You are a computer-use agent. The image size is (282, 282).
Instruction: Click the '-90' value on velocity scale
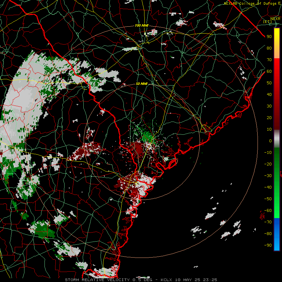(x=268, y=245)
